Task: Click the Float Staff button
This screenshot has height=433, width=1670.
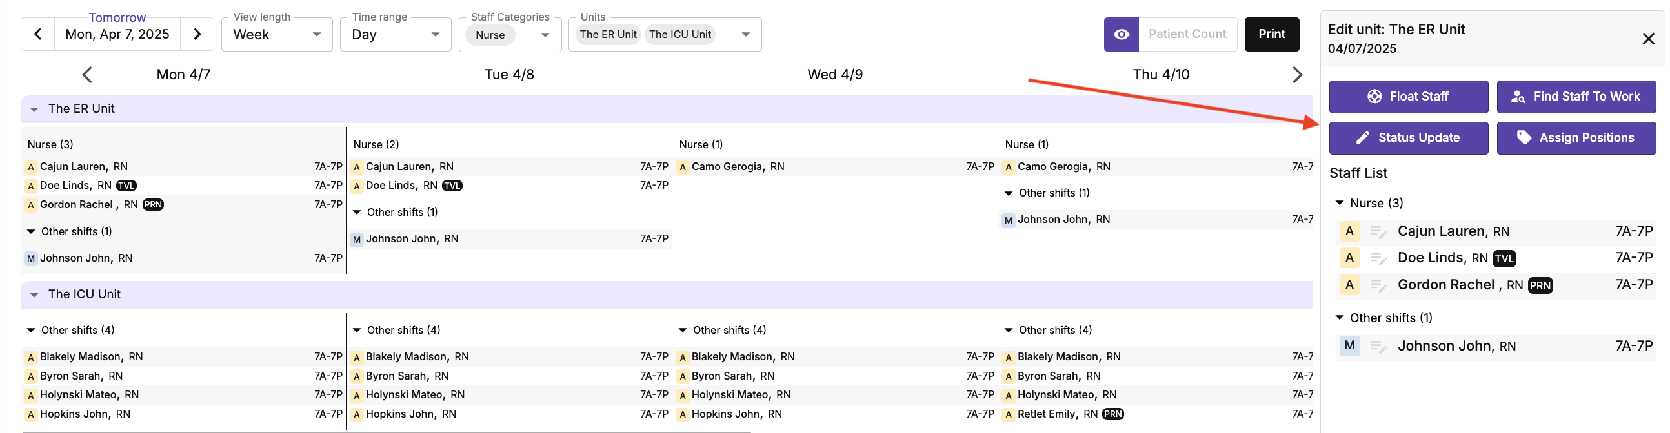Action: (x=1408, y=97)
